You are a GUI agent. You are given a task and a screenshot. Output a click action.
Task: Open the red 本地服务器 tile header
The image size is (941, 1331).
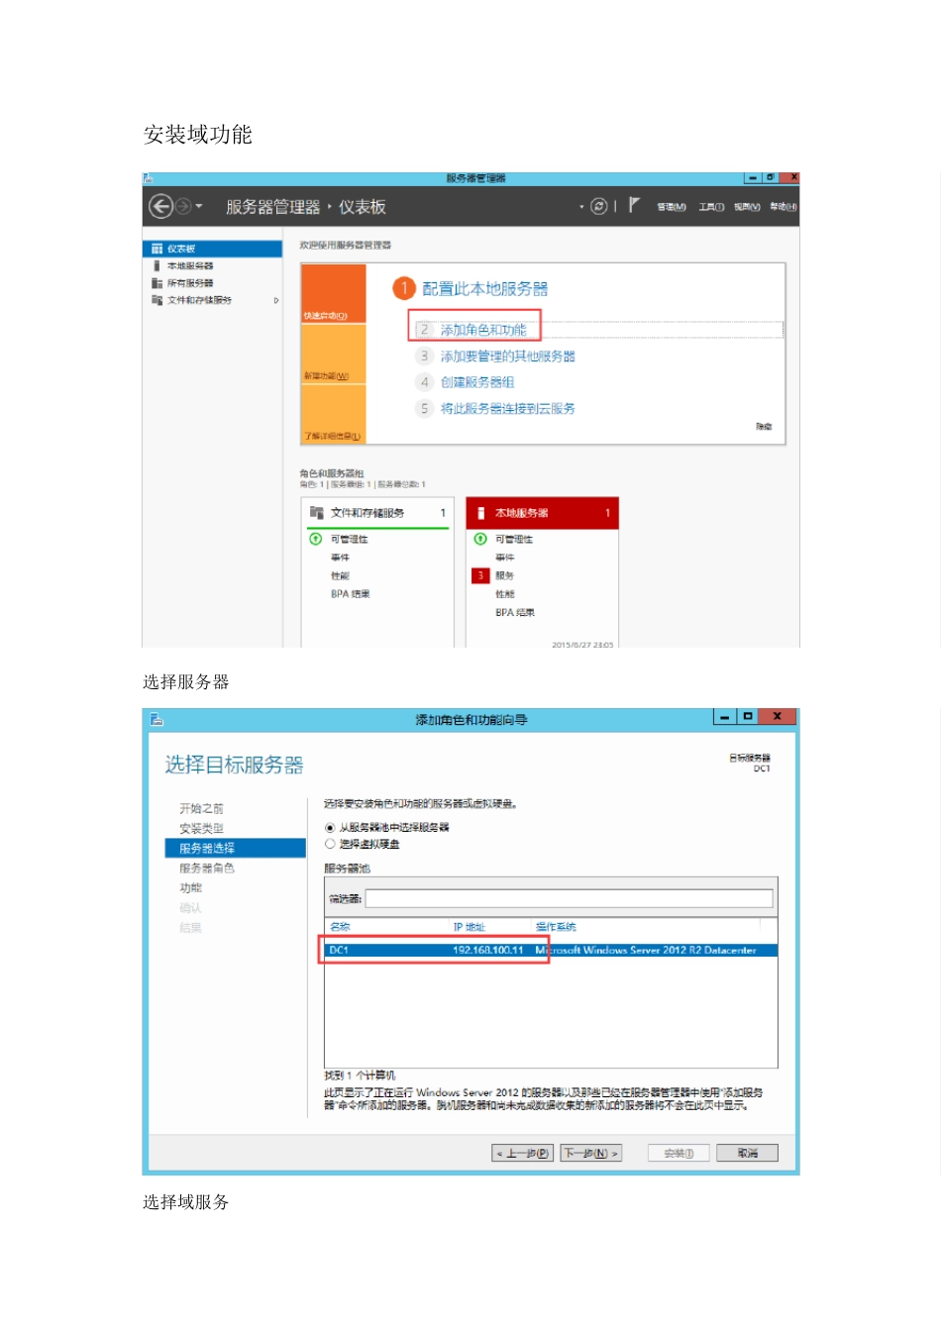[x=542, y=513]
